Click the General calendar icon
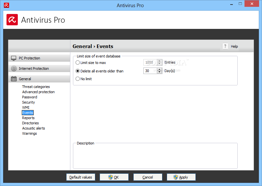 (x=14, y=79)
